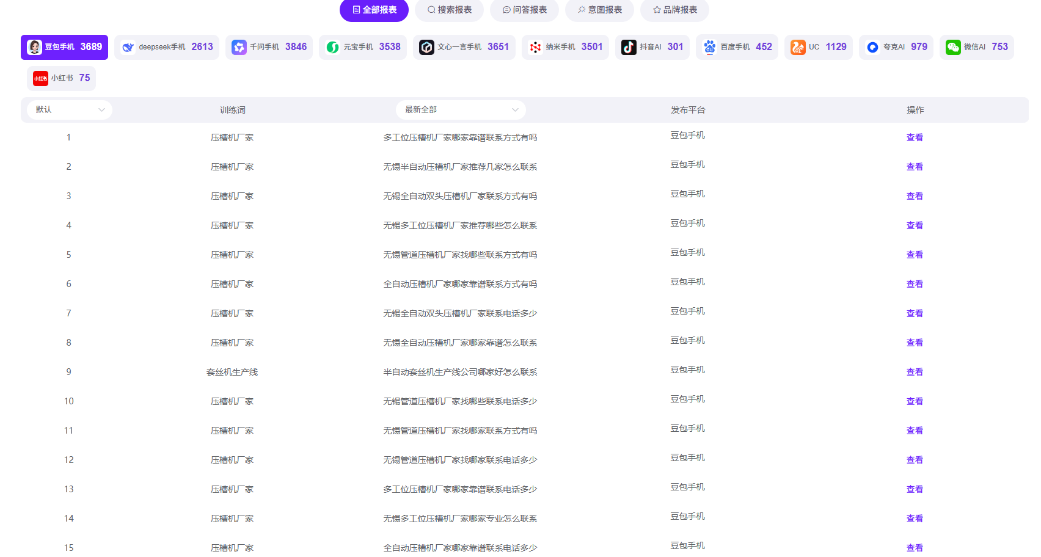Viewport: 1041px width, 557px height.
Task: Click the 豆包手机 avatar icon
Action: click(x=34, y=47)
